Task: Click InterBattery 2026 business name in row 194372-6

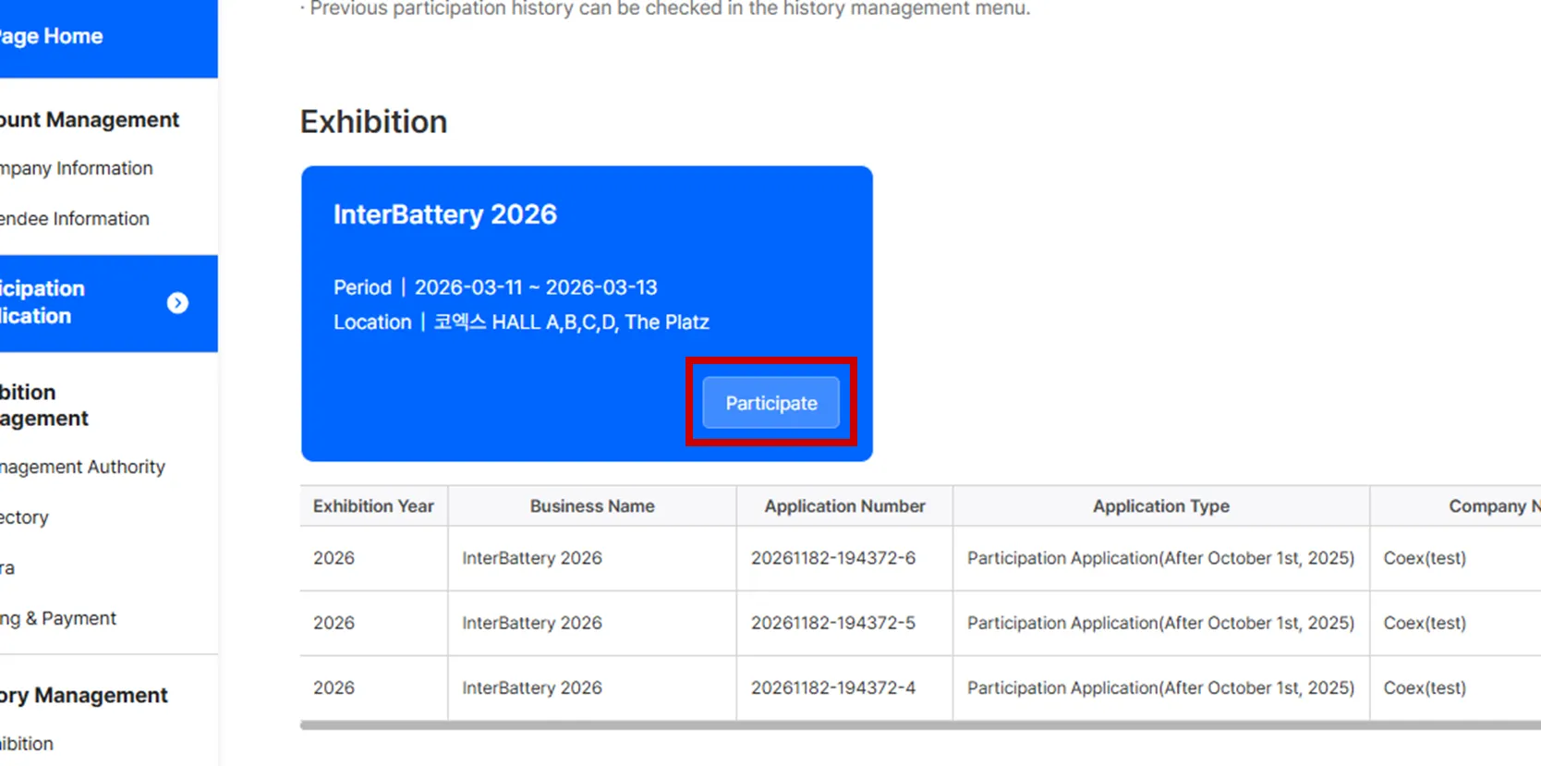Action: (x=532, y=558)
